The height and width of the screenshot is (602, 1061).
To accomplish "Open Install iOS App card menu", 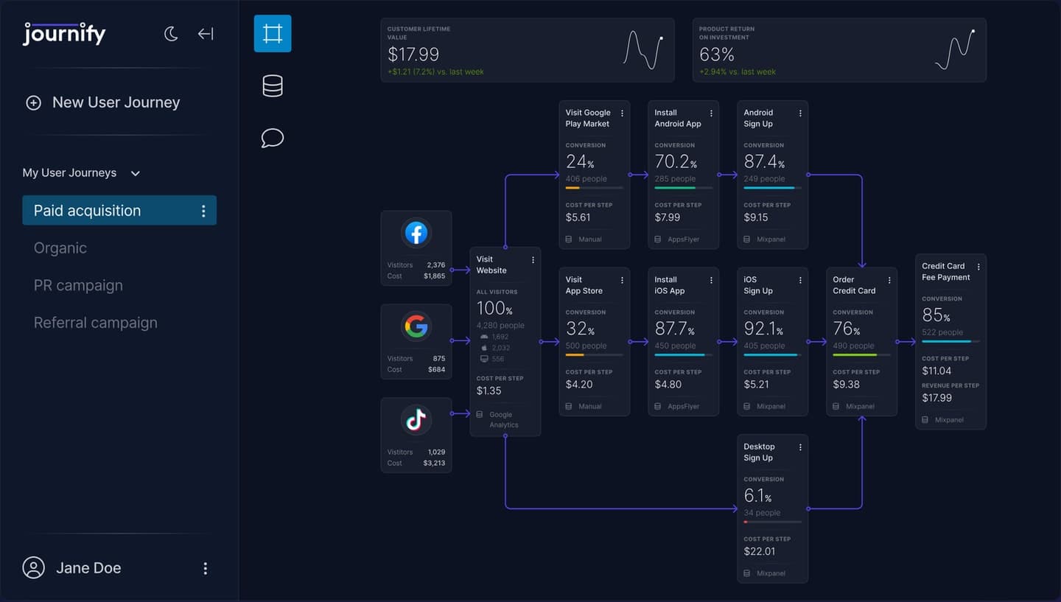I will (x=712, y=281).
